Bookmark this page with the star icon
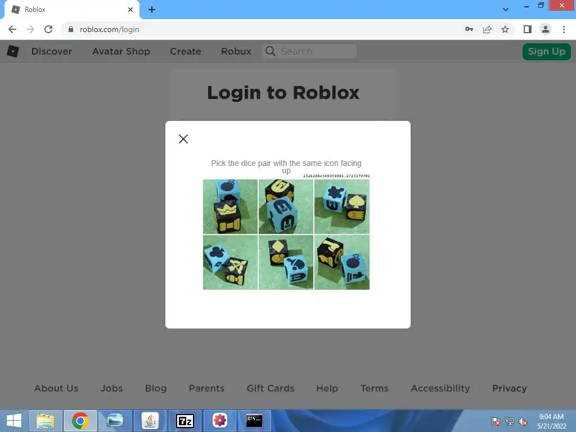The image size is (576, 432). 505,29
